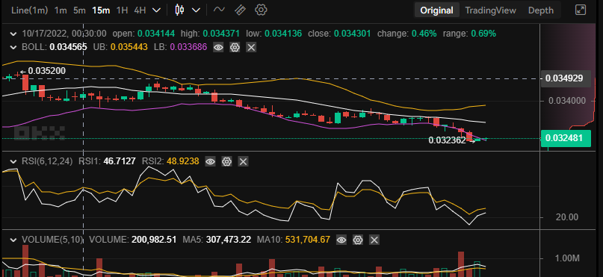This screenshot has height=277, width=603.
Task: Collapse the RSI indicator chevron
Action: [x=13, y=161]
